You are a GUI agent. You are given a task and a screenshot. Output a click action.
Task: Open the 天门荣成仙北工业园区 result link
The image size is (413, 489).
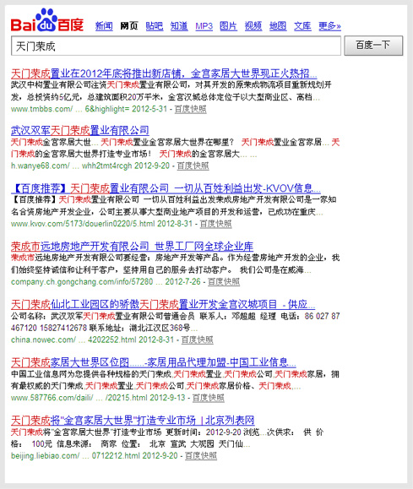(163, 304)
